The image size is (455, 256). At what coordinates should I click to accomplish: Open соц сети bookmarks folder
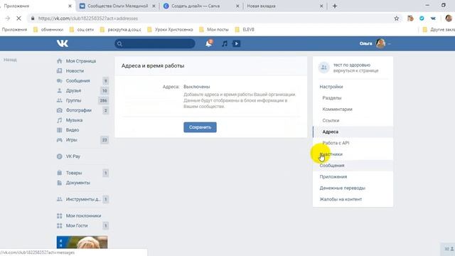(x=82, y=30)
